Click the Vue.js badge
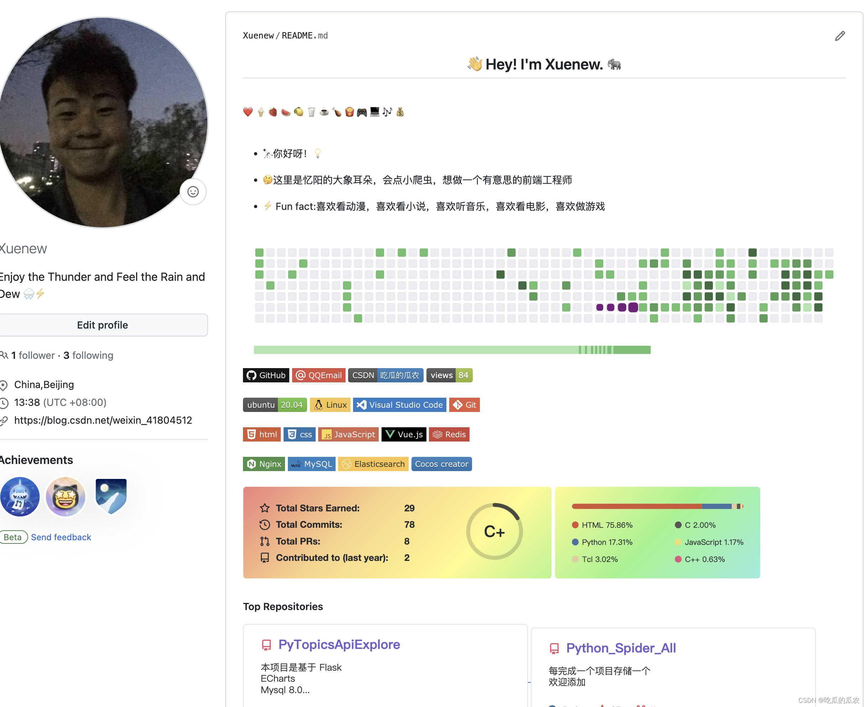 tap(403, 434)
